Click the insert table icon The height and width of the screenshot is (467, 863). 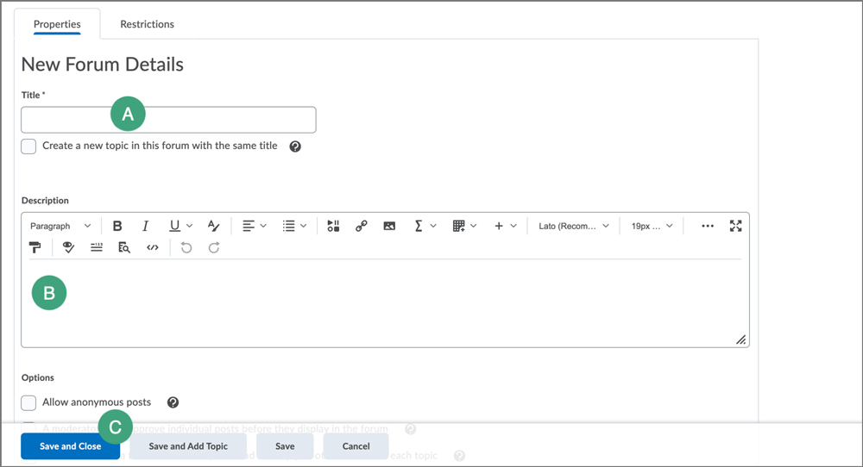click(x=458, y=226)
